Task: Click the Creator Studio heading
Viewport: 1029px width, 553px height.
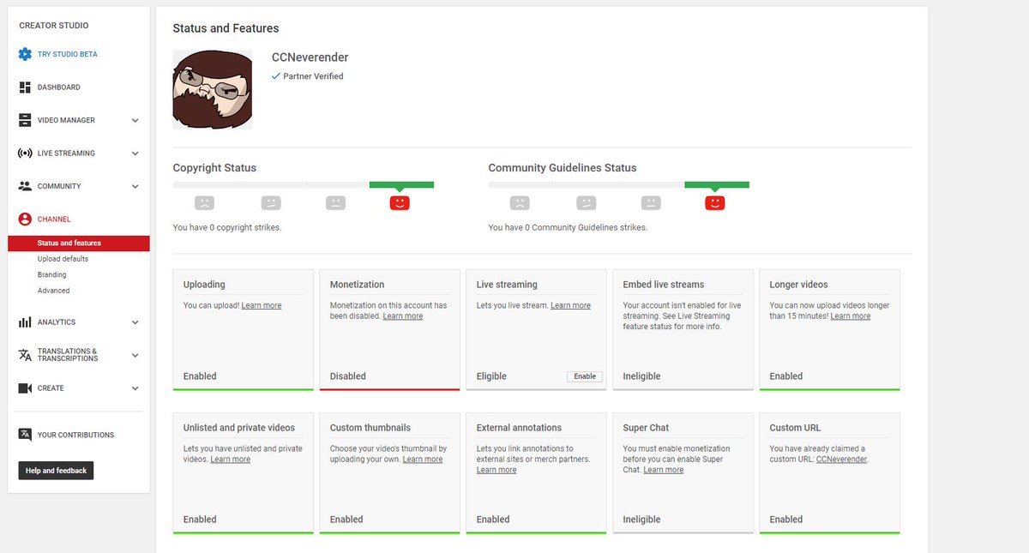Action: pos(54,26)
